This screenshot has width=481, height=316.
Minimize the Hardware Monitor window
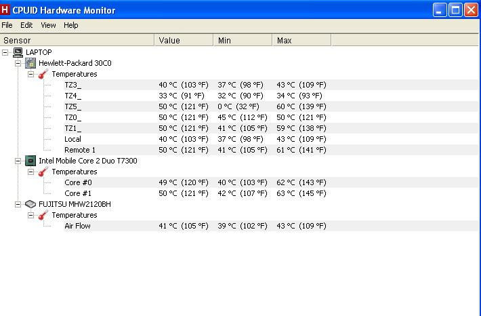pos(440,10)
